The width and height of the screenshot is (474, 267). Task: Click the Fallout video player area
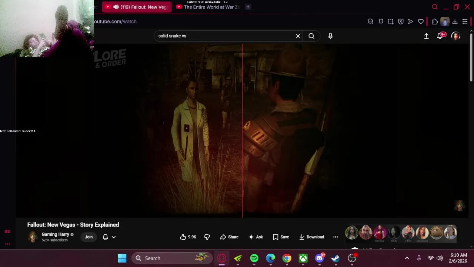[243, 131]
